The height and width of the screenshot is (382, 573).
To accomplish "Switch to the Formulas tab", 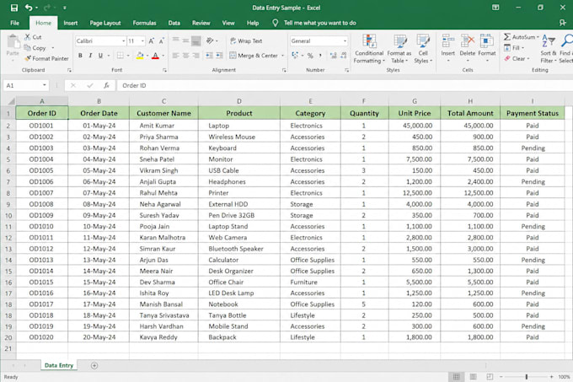I will pos(144,23).
